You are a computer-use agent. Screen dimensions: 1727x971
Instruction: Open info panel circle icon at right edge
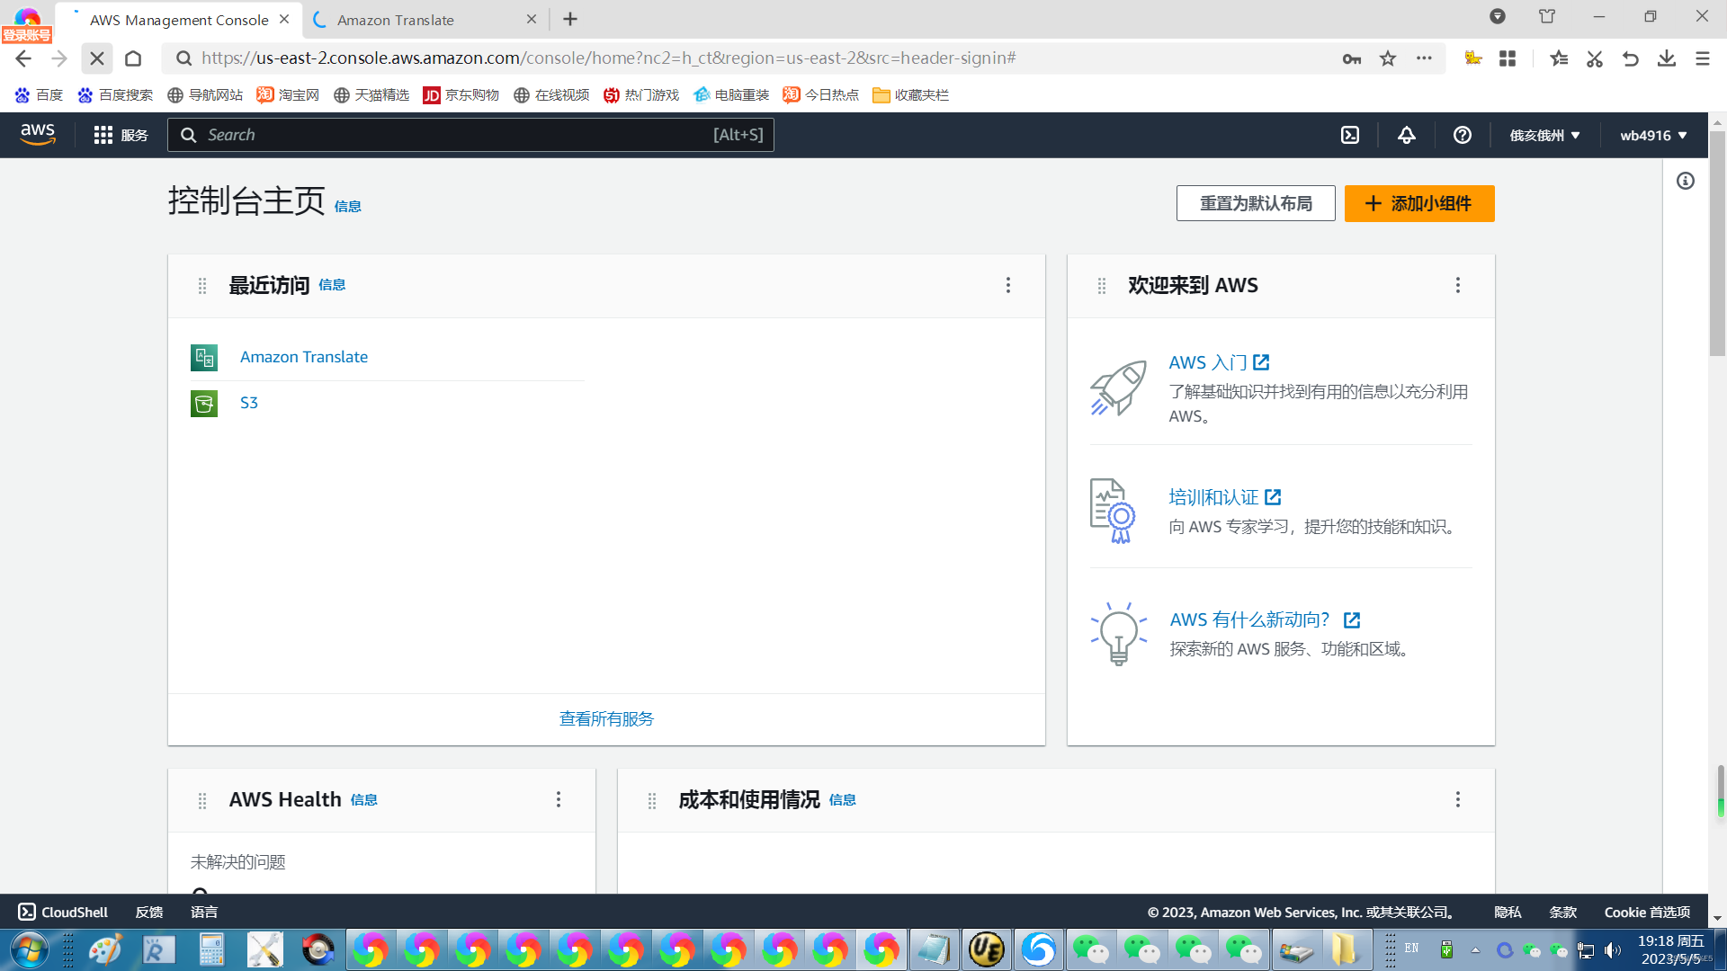(1686, 181)
